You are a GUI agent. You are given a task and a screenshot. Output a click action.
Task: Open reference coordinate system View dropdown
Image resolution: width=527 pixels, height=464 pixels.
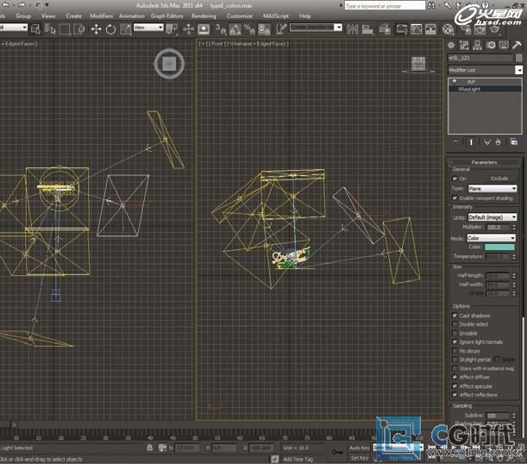[x=148, y=28]
